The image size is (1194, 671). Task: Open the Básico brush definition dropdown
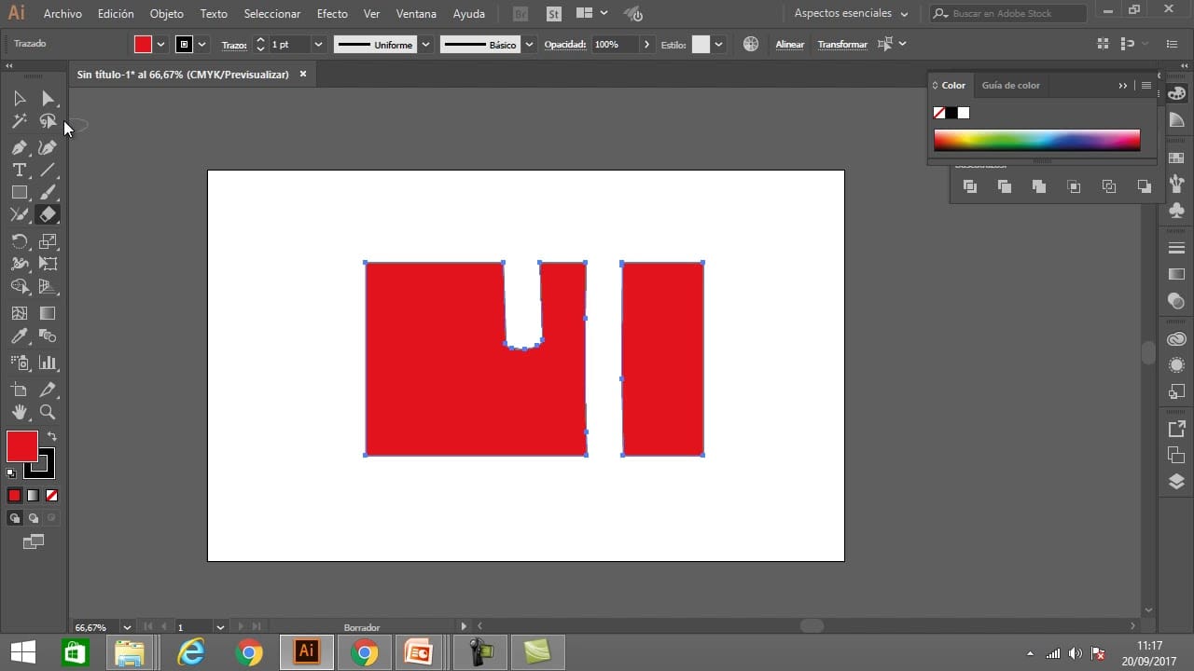click(530, 44)
